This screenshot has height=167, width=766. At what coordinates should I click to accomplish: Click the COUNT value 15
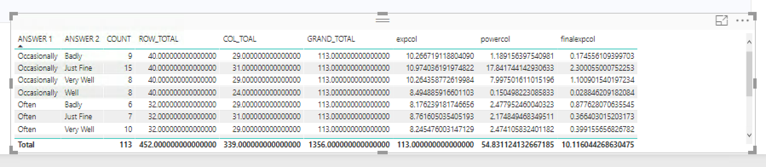(128, 68)
